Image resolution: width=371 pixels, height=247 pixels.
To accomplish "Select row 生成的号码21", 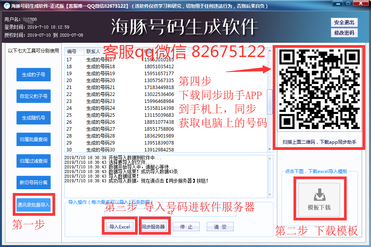I will tap(165, 87).
